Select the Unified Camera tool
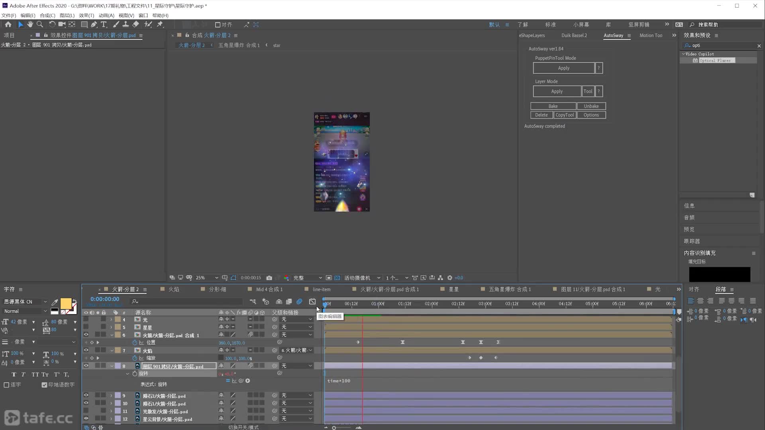 coord(62,24)
